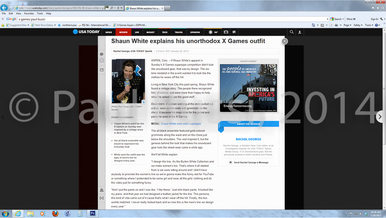This screenshot has height=218, width=386.
Task: Open Photoshop from the taskbar
Action: click(x=93, y=213)
